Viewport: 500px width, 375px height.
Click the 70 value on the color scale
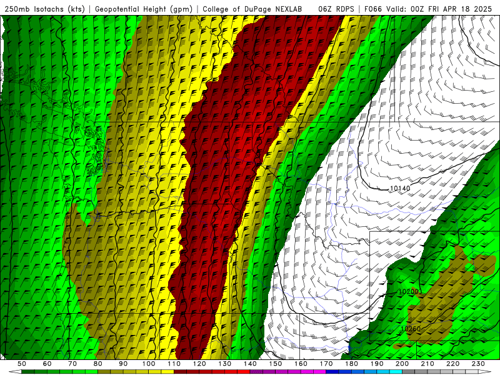pos(72,364)
